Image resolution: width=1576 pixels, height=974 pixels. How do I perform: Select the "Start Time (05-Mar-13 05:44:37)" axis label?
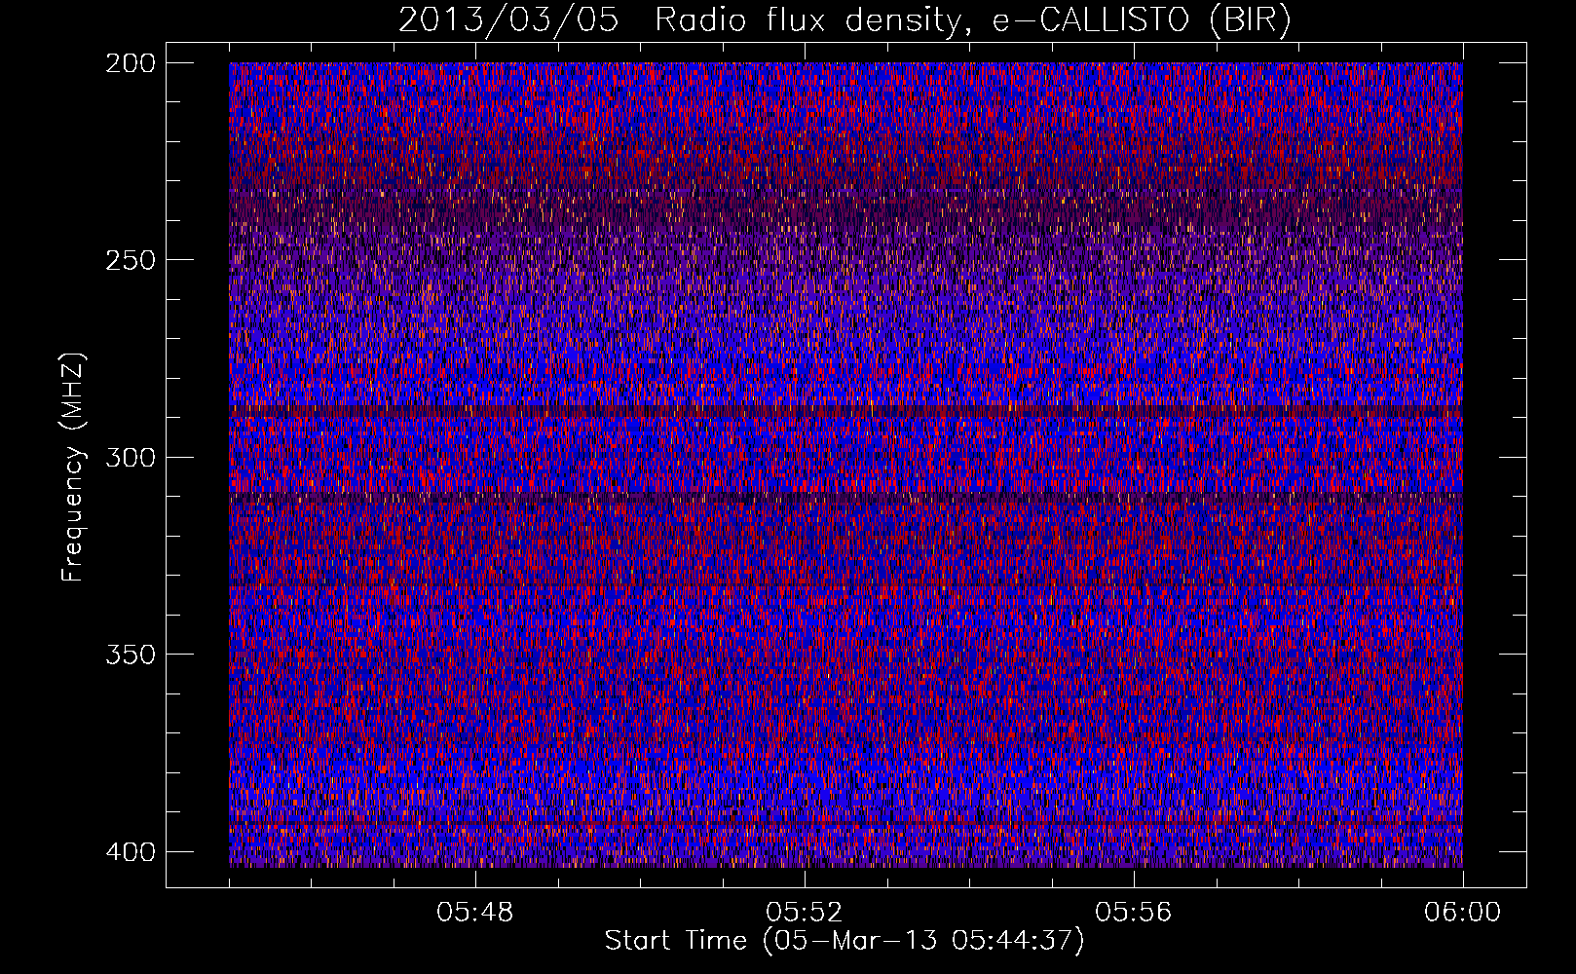pos(844,941)
